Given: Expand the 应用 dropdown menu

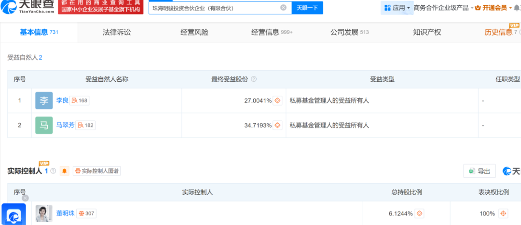Looking at the screenshot, I should (398, 8).
